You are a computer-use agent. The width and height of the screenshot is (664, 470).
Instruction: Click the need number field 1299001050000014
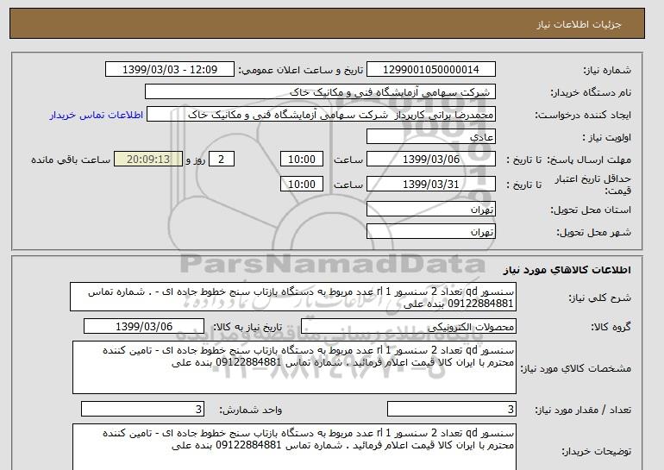point(430,70)
